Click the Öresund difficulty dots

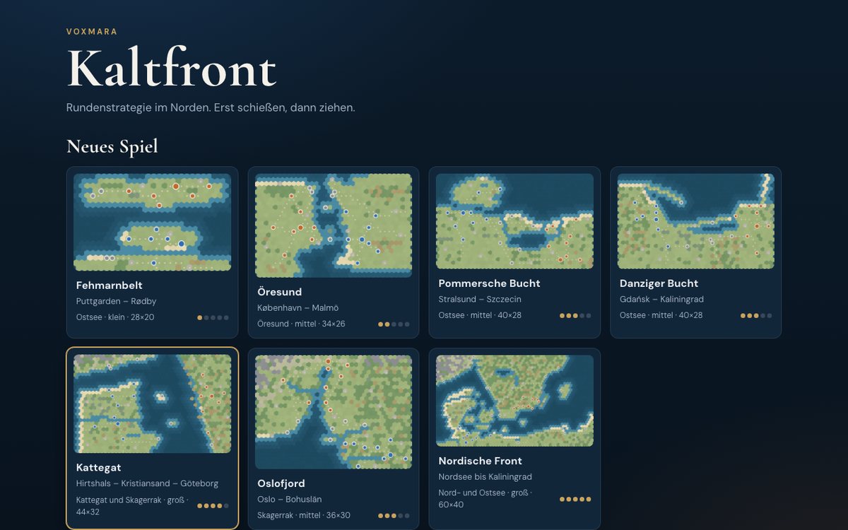click(x=394, y=324)
